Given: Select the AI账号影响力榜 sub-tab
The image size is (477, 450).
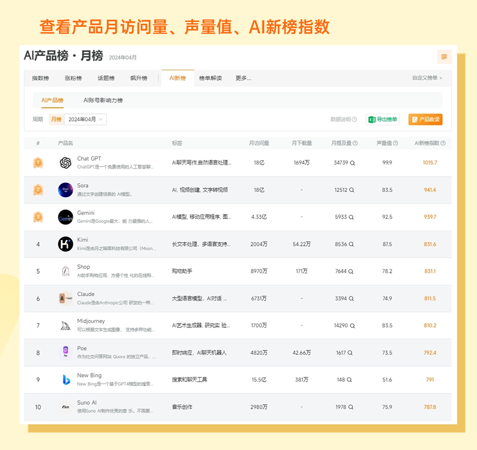Looking at the screenshot, I should [x=103, y=101].
